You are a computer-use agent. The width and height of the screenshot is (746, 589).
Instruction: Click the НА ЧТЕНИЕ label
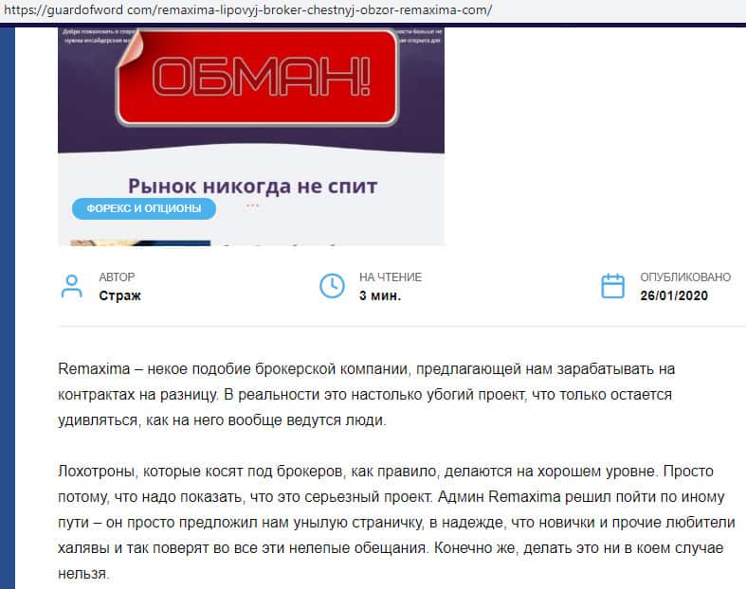tap(391, 277)
